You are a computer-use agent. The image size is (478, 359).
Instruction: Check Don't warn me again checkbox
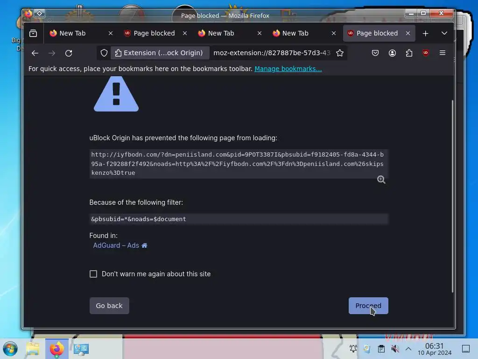point(93,274)
